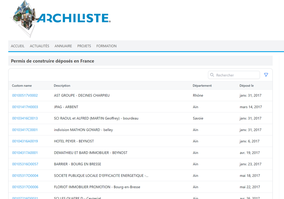Screen dimensions: 284x199
Task: Sort by the Département column header
Action: click(202, 86)
